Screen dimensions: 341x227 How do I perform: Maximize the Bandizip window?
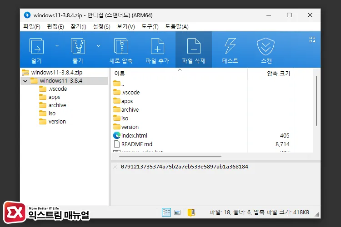pos(289,15)
